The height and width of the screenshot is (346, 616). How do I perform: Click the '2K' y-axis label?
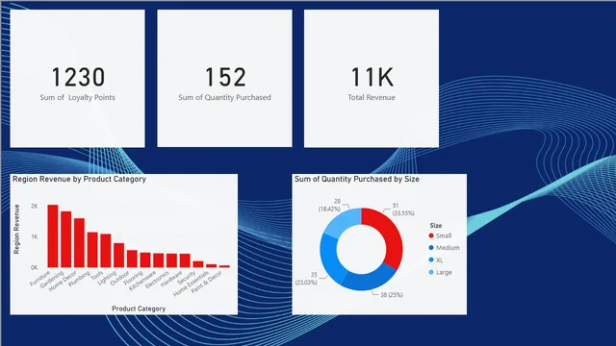(x=35, y=206)
